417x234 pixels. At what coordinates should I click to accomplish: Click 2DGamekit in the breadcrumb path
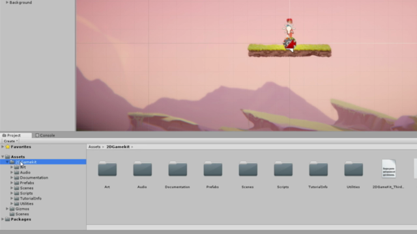point(118,147)
